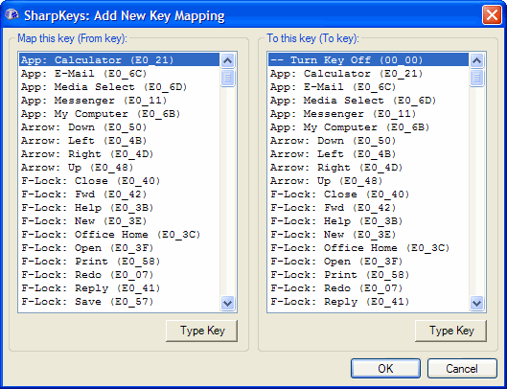Viewport: 507px width, 389px height.
Task: Select App: E-Mail in To key list
Action: (369, 87)
